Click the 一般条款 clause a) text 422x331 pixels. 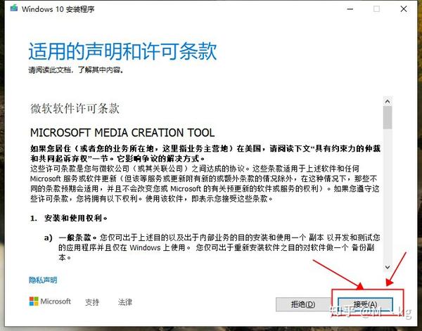219,247
